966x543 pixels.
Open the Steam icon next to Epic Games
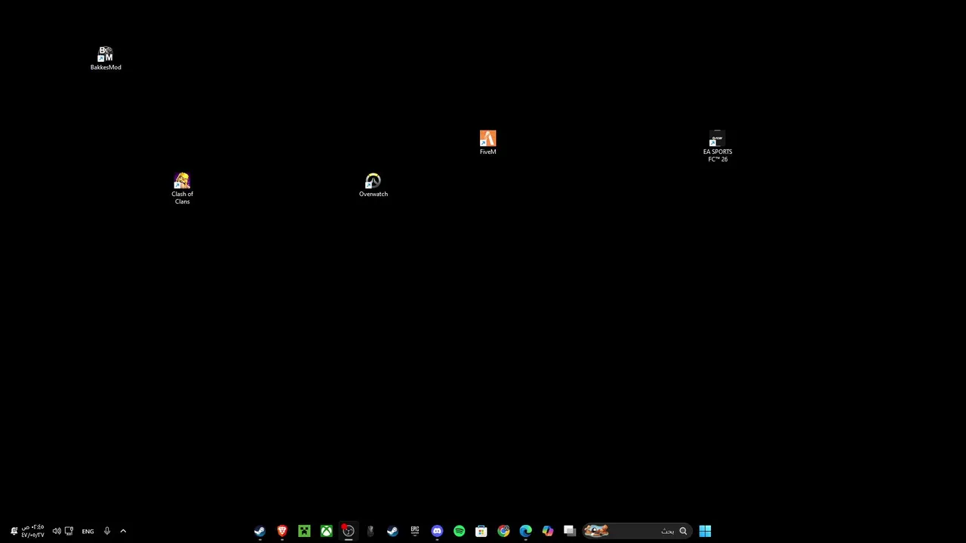pyautogui.click(x=392, y=531)
